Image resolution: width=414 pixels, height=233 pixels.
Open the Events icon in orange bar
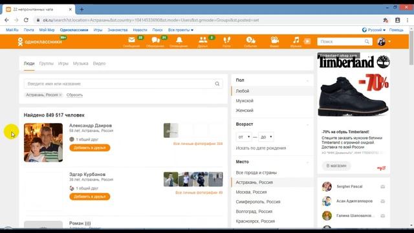tap(250, 40)
